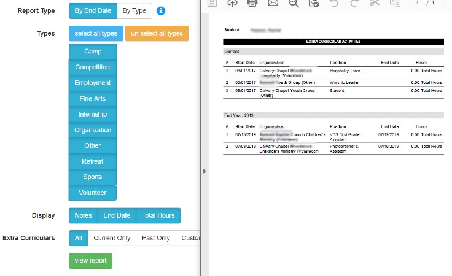Click the Hospitality Team position text
This screenshot has width=452, height=276.
point(345,71)
